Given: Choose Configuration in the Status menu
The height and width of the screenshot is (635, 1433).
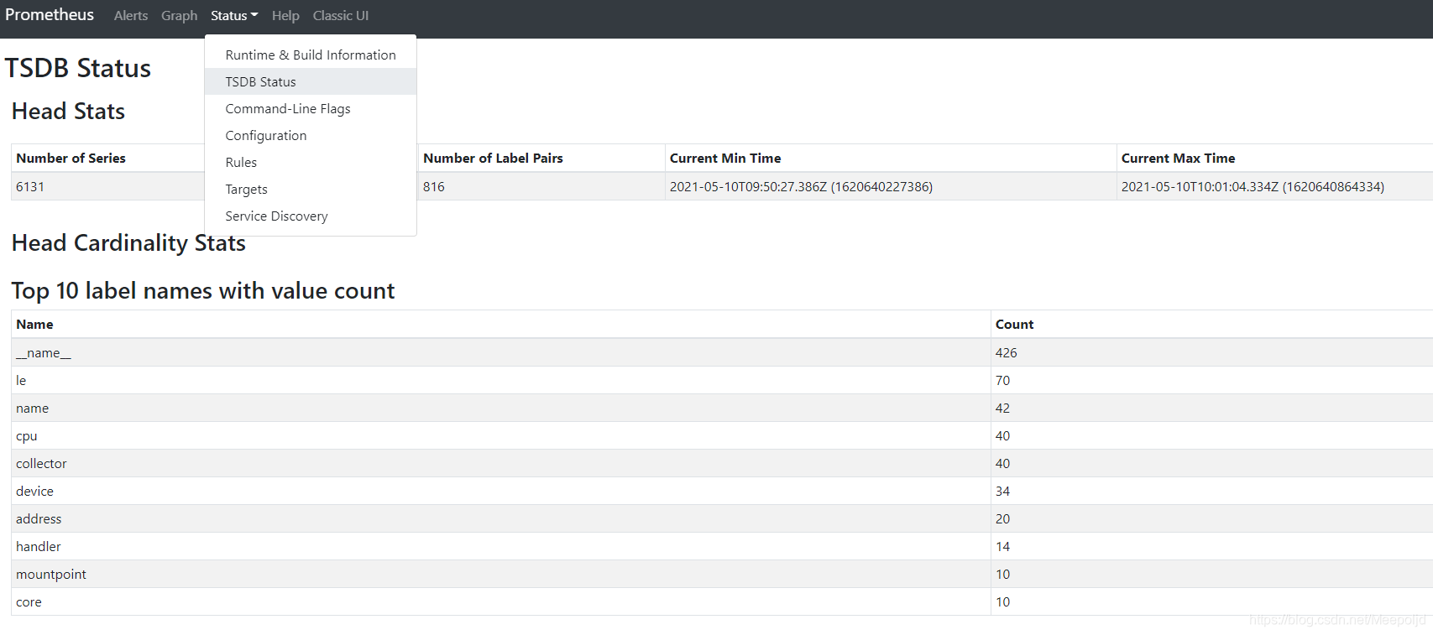Looking at the screenshot, I should pyautogui.click(x=311, y=135).
